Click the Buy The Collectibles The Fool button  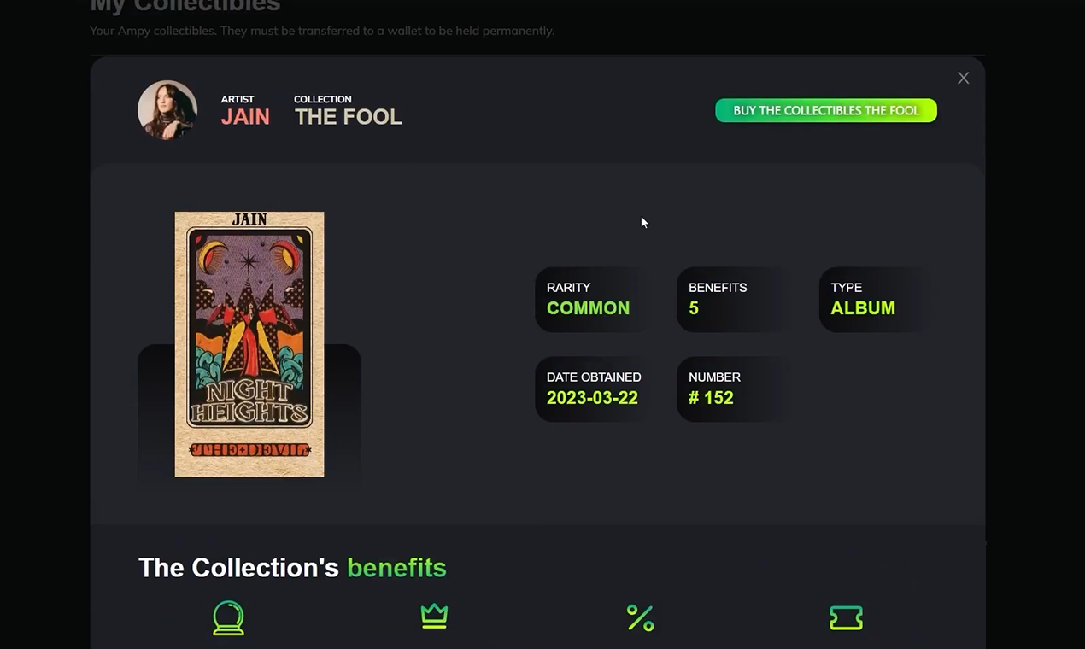[826, 110]
